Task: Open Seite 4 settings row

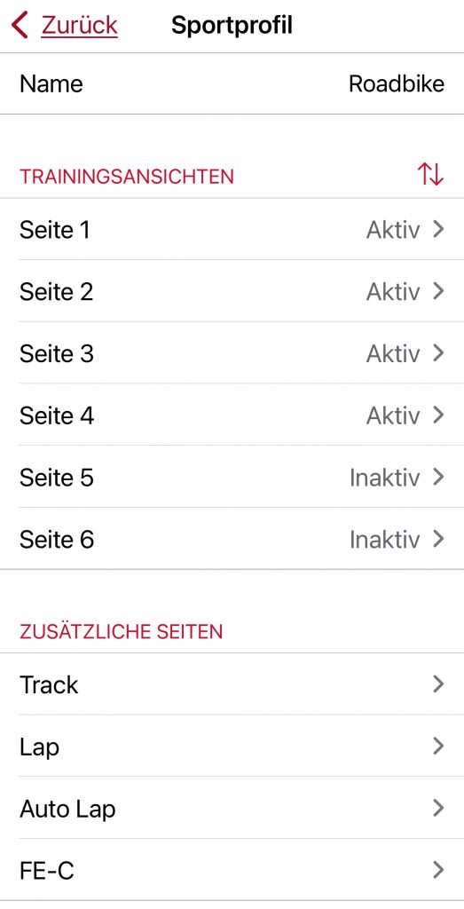Action: [232, 415]
